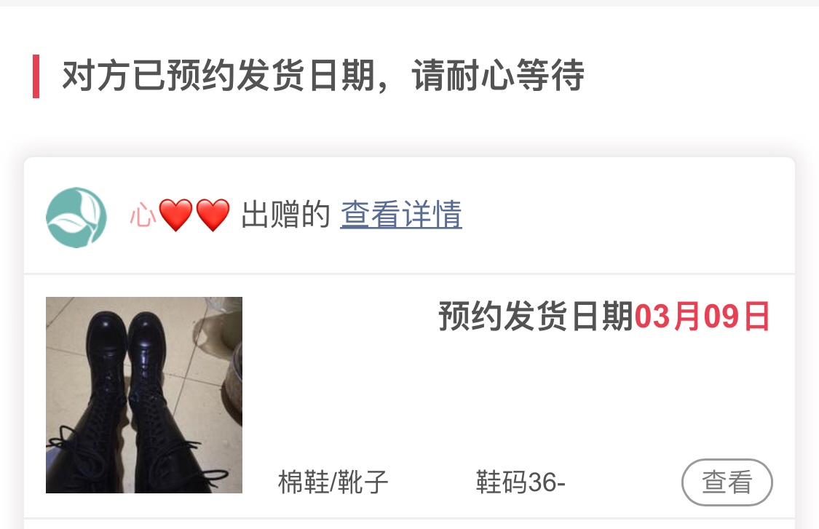The image size is (819, 529).
Task: Click the 查看 button
Action: click(727, 482)
